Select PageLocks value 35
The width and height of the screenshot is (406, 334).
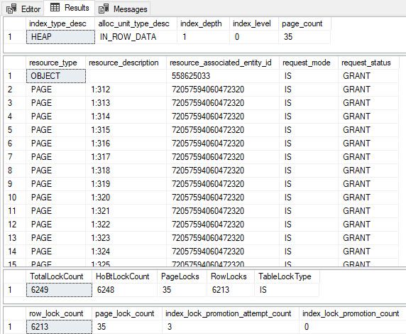pyautogui.click(x=182, y=290)
